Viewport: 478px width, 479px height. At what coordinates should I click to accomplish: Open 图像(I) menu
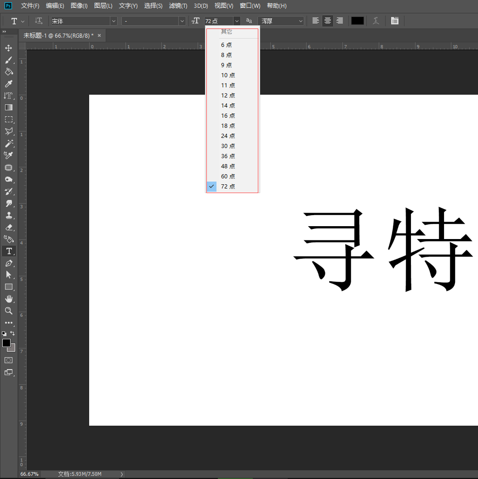pyautogui.click(x=79, y=6)
